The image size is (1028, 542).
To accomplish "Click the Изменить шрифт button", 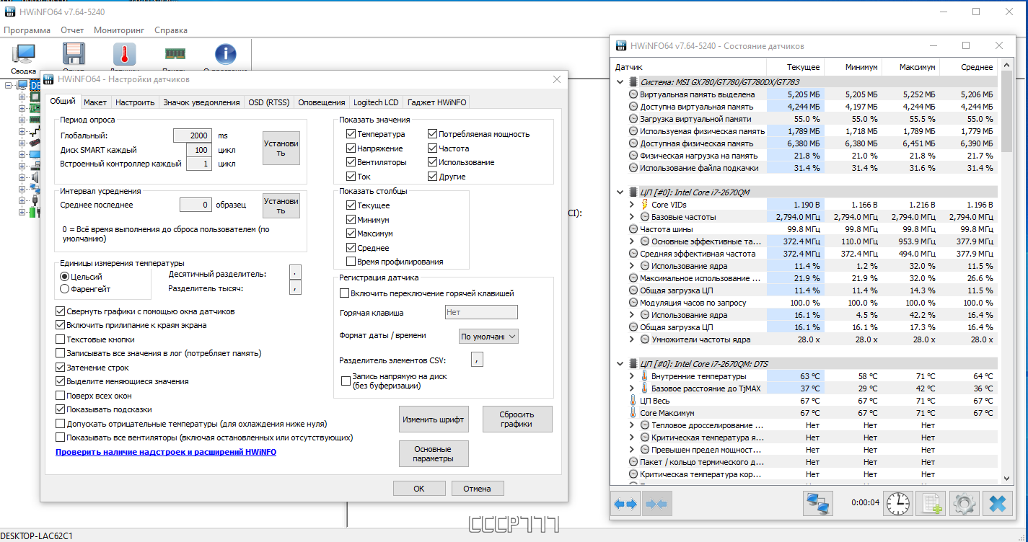I will 434,419.
